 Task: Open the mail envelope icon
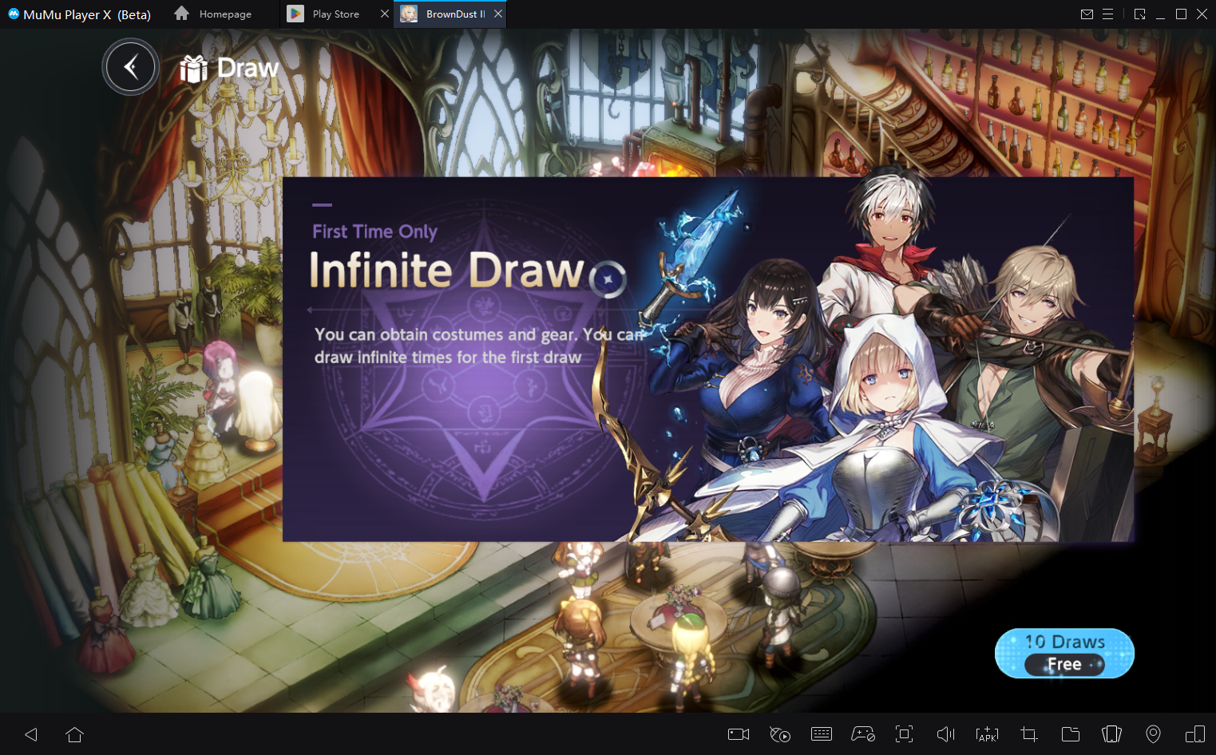tap(1087, 14)
